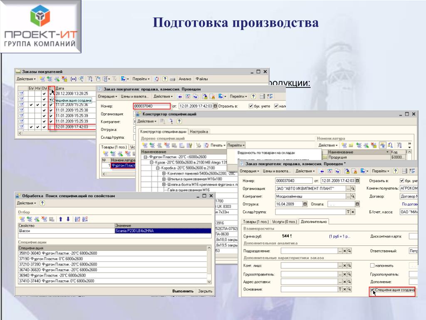Select Дополнительно tab in front order

[314, 222]
